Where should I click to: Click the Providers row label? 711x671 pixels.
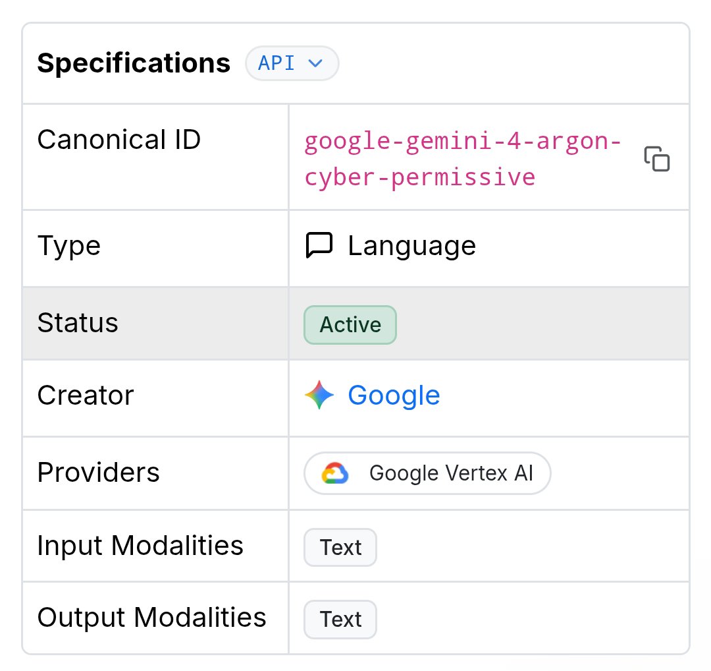click(x=98, y=472)
